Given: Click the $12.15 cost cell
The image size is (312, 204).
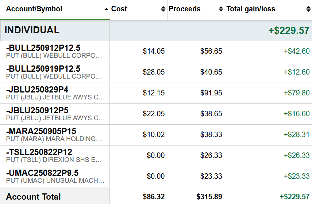Looking at the screenshot, I should pos(154,93).
